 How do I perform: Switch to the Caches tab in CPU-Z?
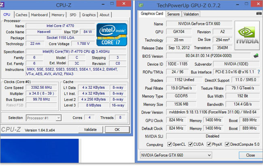pyautogui.click(x=21, y=15)
